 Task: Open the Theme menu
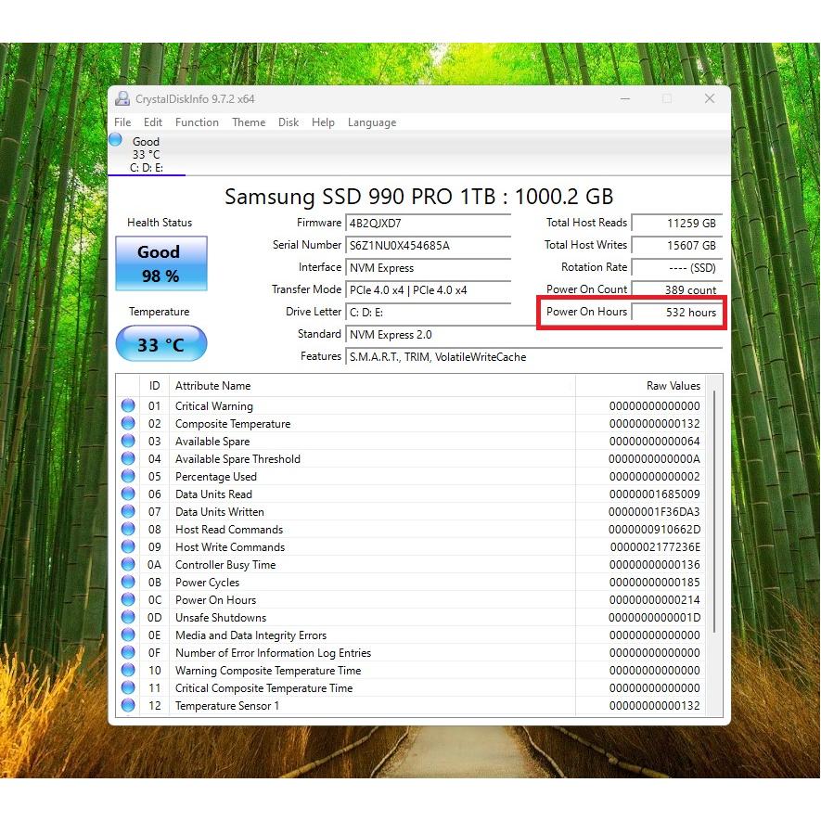click(249, 122)
